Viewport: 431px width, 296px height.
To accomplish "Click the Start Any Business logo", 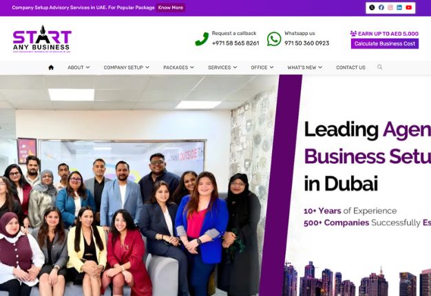I will coord(42,39).
